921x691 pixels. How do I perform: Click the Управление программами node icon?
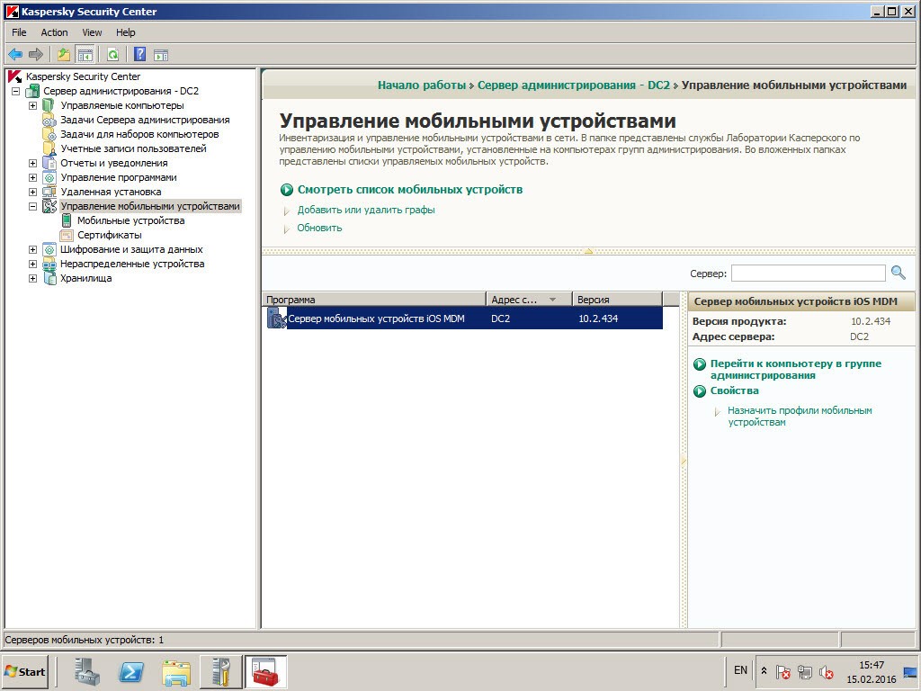coord(49,177)
